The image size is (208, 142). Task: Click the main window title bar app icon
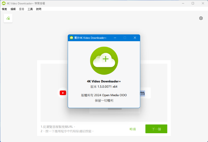tap(4, 3)
